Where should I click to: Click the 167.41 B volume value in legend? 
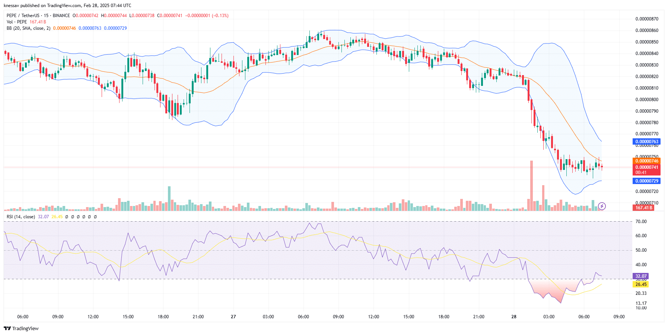coord(38,22)
